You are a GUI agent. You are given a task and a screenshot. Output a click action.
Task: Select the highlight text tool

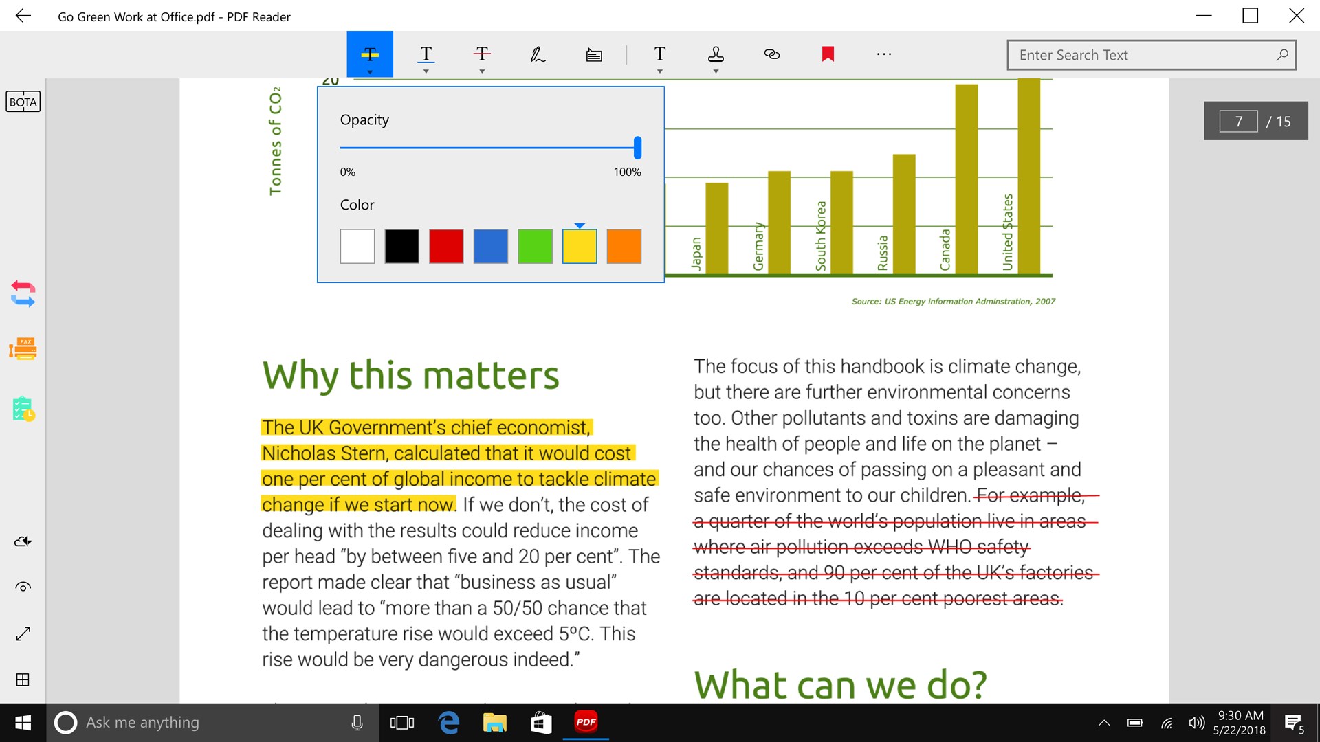pos(369,54)
